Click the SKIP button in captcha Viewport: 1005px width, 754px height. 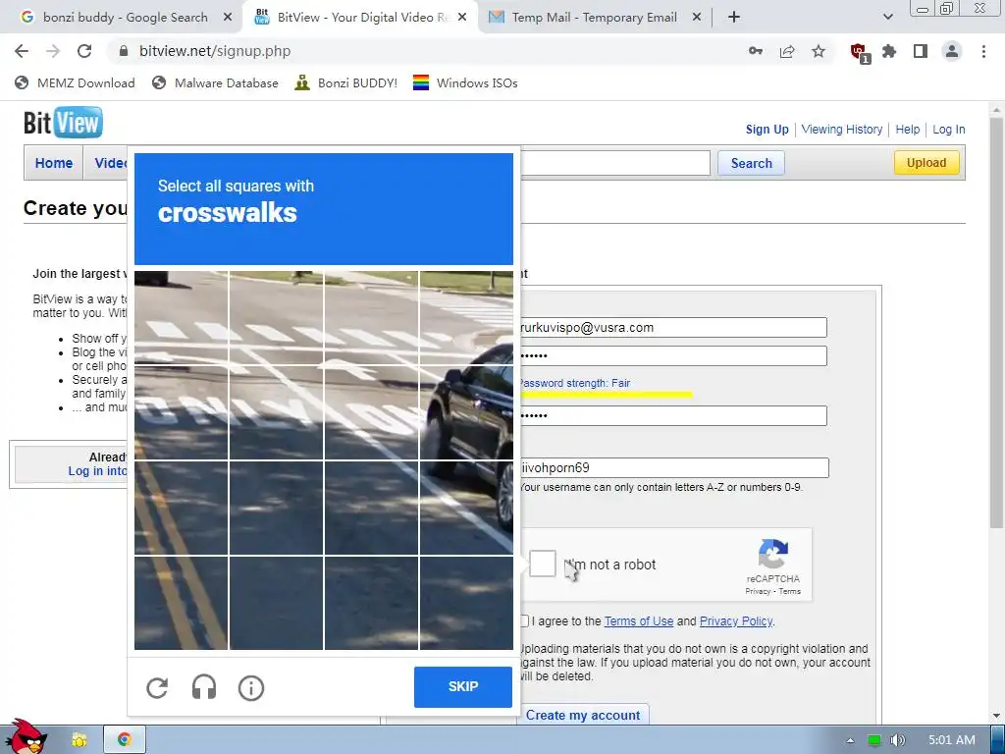pos(463,686)
